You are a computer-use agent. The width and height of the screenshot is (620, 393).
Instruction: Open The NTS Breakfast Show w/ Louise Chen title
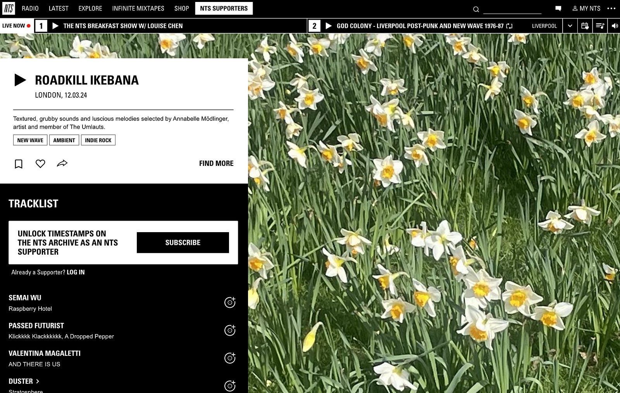pos(123,26)
